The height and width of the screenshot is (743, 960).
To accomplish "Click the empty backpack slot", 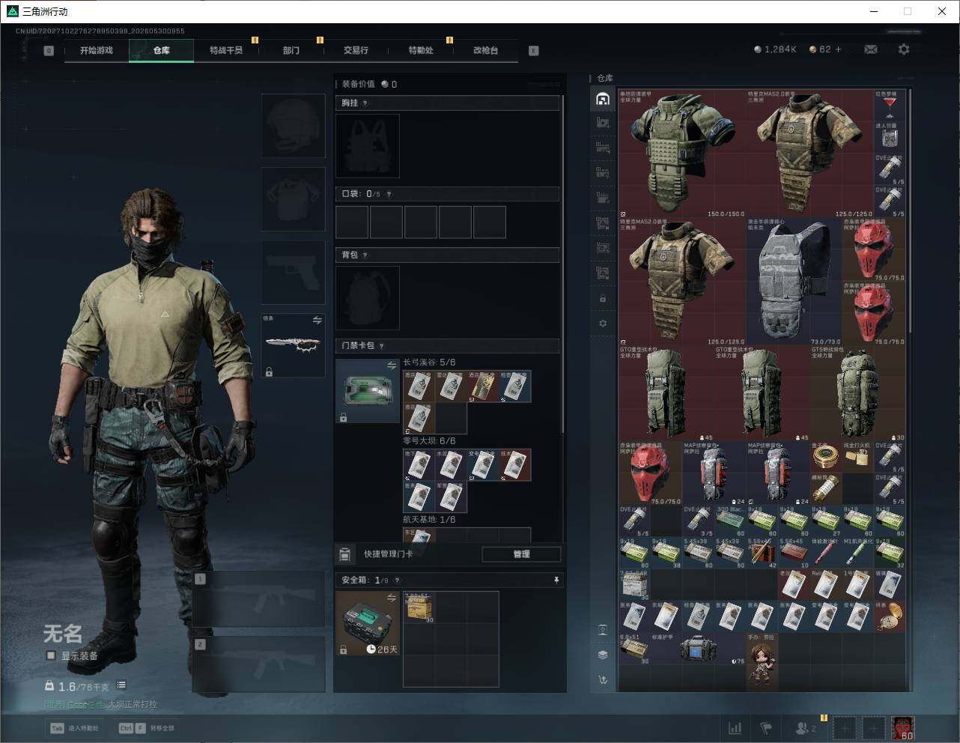I will 368,298.
